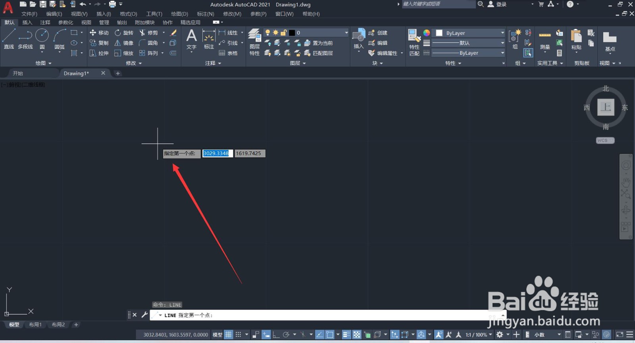This screenshot has width=635, height=343.
Task: Open the 小数 units dropdown in status bar
Action: 547,335
